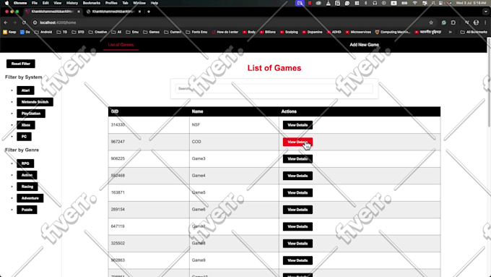Click the localhost:4200/home address bar
Image resolution: width=491 pixels, height=277 pixels.
click(x=232, y=22)
